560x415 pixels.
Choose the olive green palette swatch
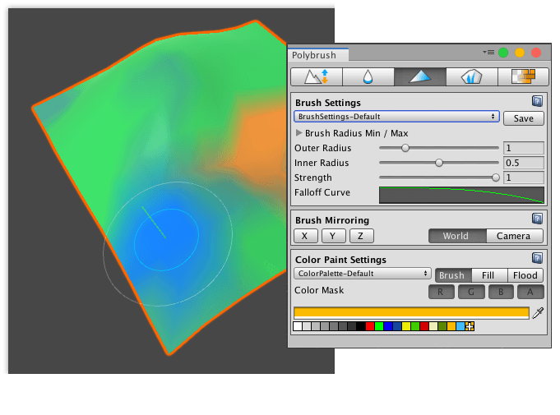[442, 326]
